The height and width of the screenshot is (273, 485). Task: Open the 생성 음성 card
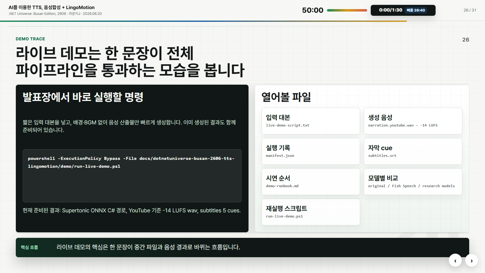tap(413, 121)
